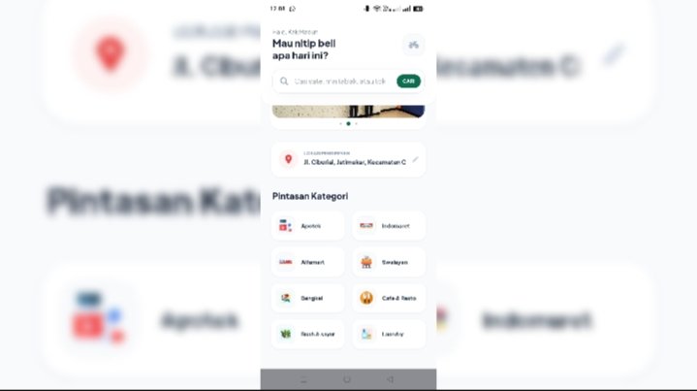The width and height of the screenshot is (697, 391).
Task: Select the first banner carousel dot
Action: click(341, 123)
